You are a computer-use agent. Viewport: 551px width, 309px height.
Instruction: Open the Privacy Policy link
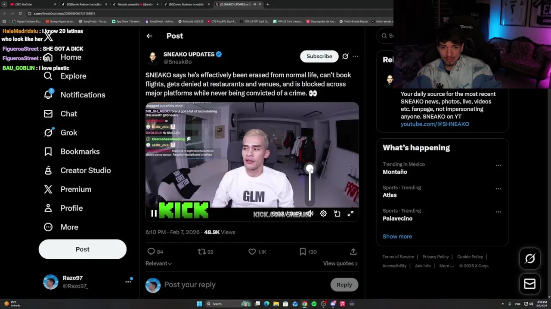tap(436, 257)
